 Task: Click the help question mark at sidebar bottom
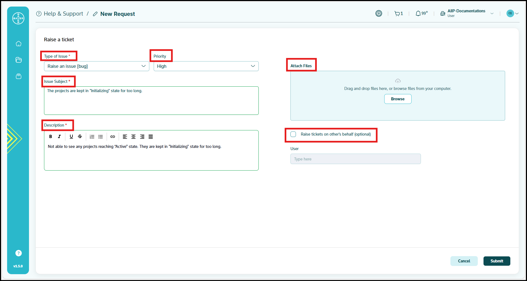tap(18, 253)
